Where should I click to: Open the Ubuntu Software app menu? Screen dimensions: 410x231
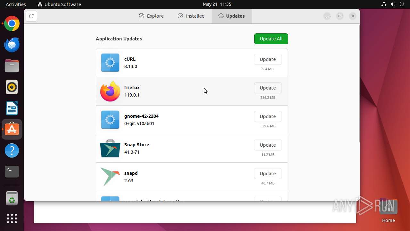pyautogui.click(x=59, y=4)
